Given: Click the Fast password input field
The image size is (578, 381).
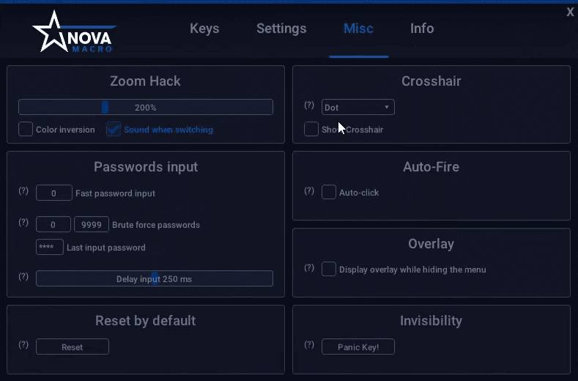Looking at the screenshot, I should [54, 193].
